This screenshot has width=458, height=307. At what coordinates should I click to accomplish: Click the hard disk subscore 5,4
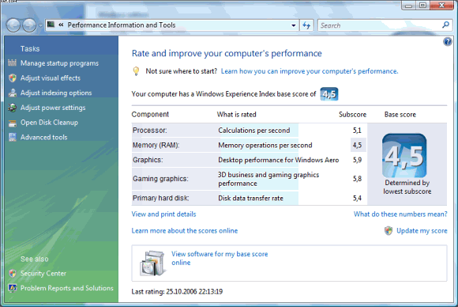click(x=357, y=198)
